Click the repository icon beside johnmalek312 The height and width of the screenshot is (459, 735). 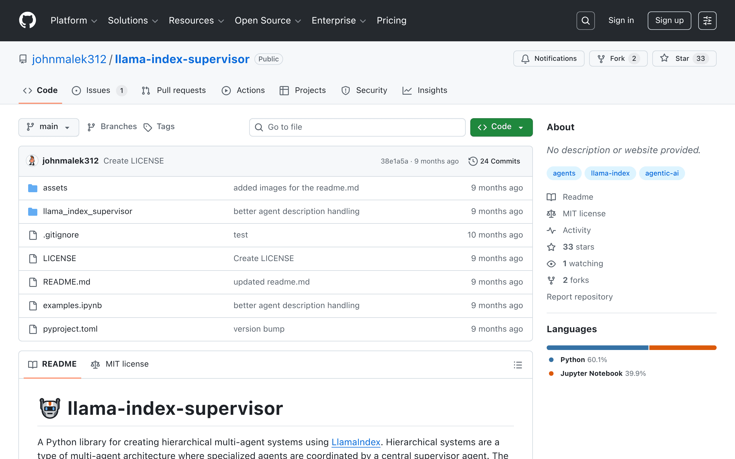point(23,59)
